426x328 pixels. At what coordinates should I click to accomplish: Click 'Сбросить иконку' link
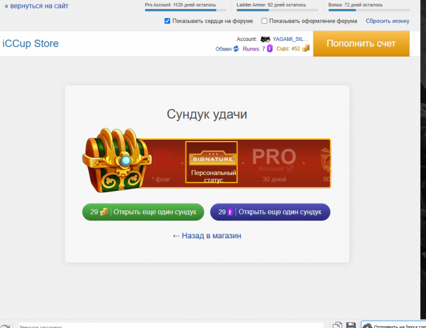coord(387,21)
